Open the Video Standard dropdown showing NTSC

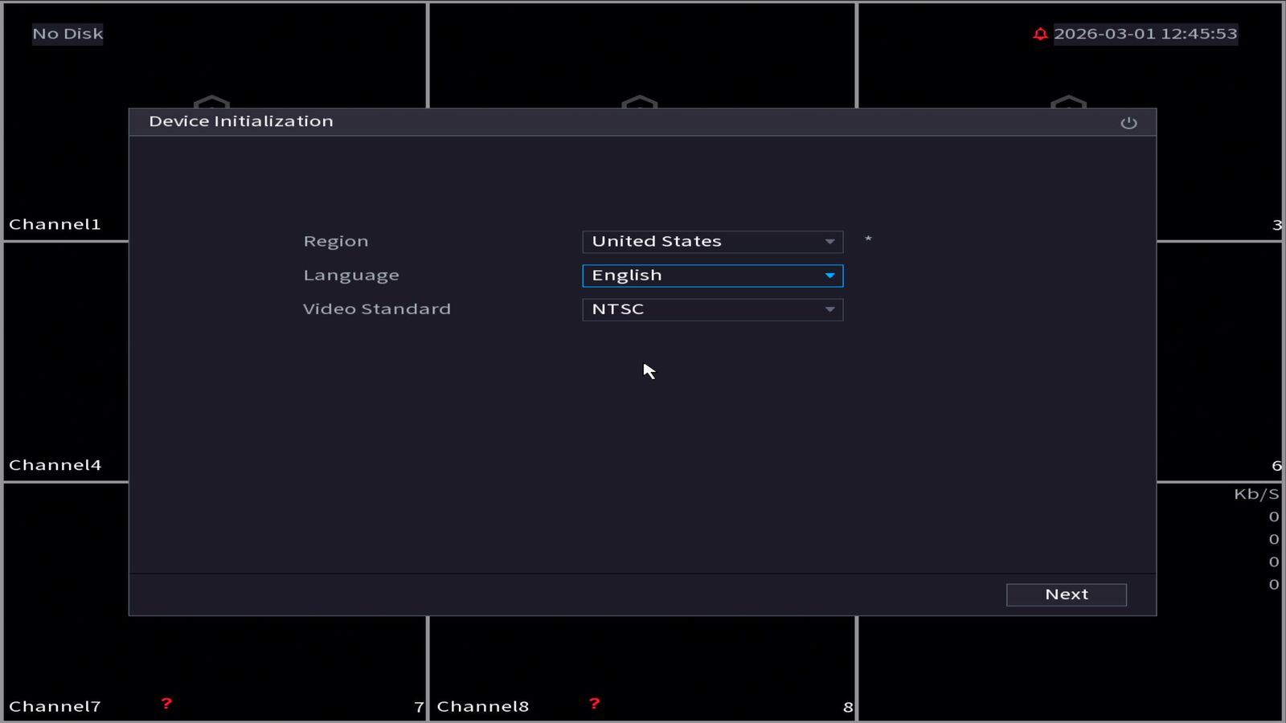point(712,309)
